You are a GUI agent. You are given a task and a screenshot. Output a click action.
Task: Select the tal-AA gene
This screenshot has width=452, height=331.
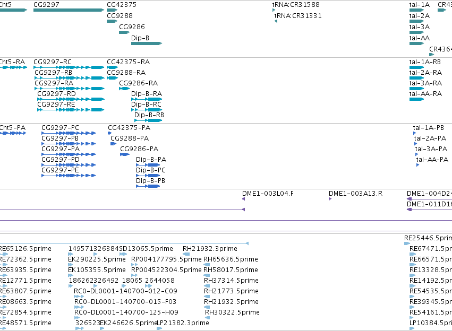416,43
